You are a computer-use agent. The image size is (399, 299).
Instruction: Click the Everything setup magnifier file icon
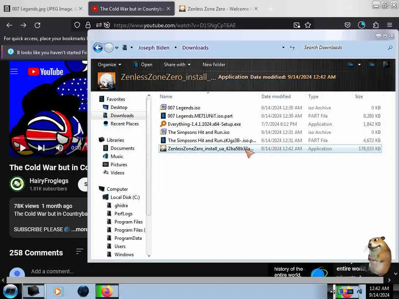point(163,124)
